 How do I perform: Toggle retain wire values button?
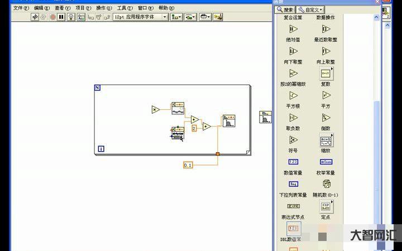(81, 17)
